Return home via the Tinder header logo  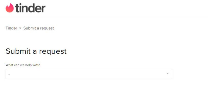tap(25, 8)
